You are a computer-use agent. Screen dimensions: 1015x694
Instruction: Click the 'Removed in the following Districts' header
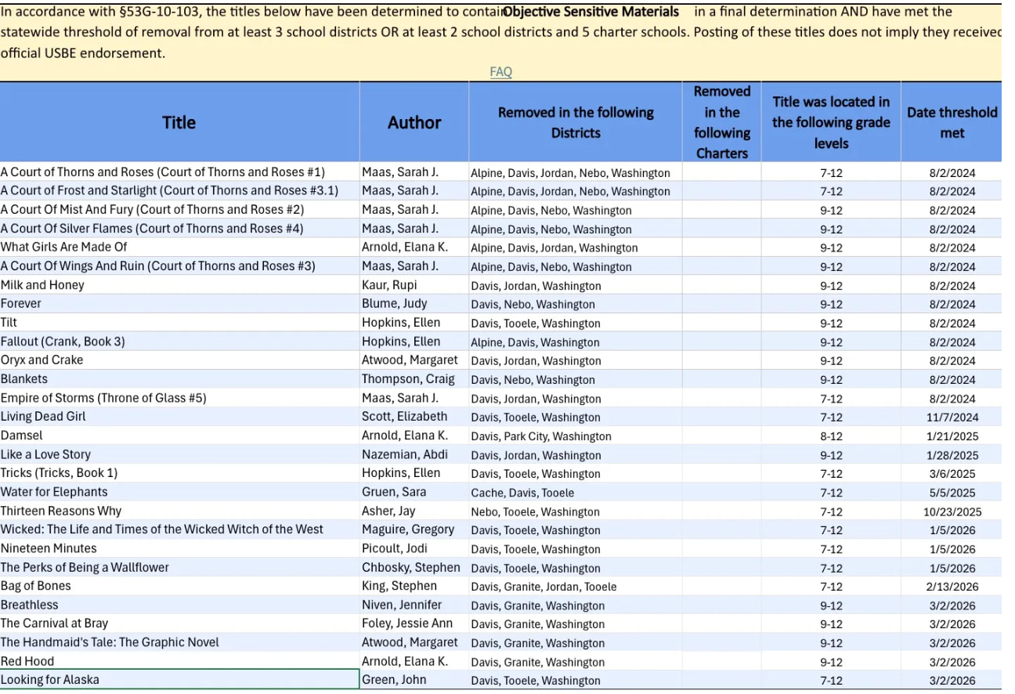576,122
